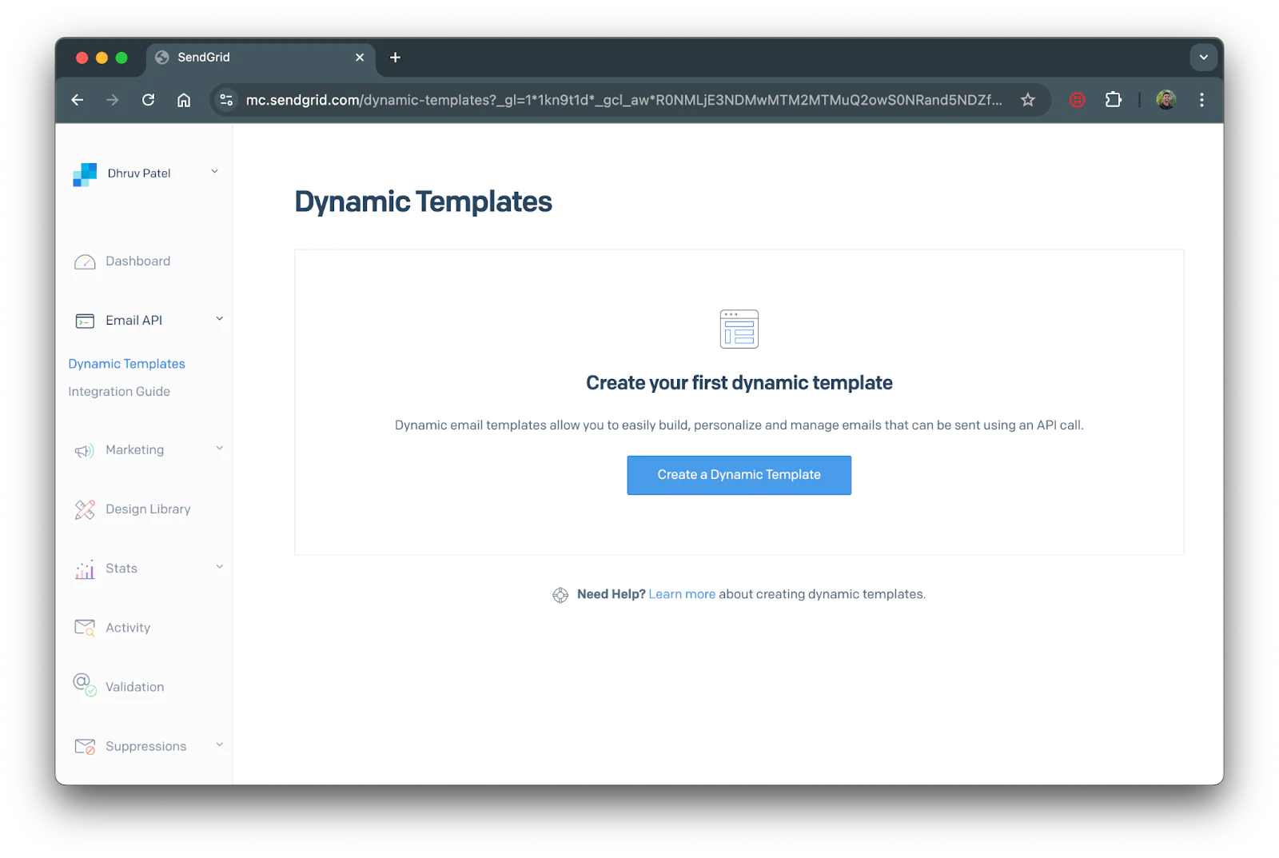This screenshot has width=1279, height=858.
Task: Click the Need Help? text
Action: [611, 595]
